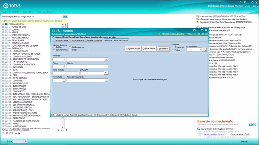Click the F4 search button beside CNPJ/CPF

pos(106,73)
